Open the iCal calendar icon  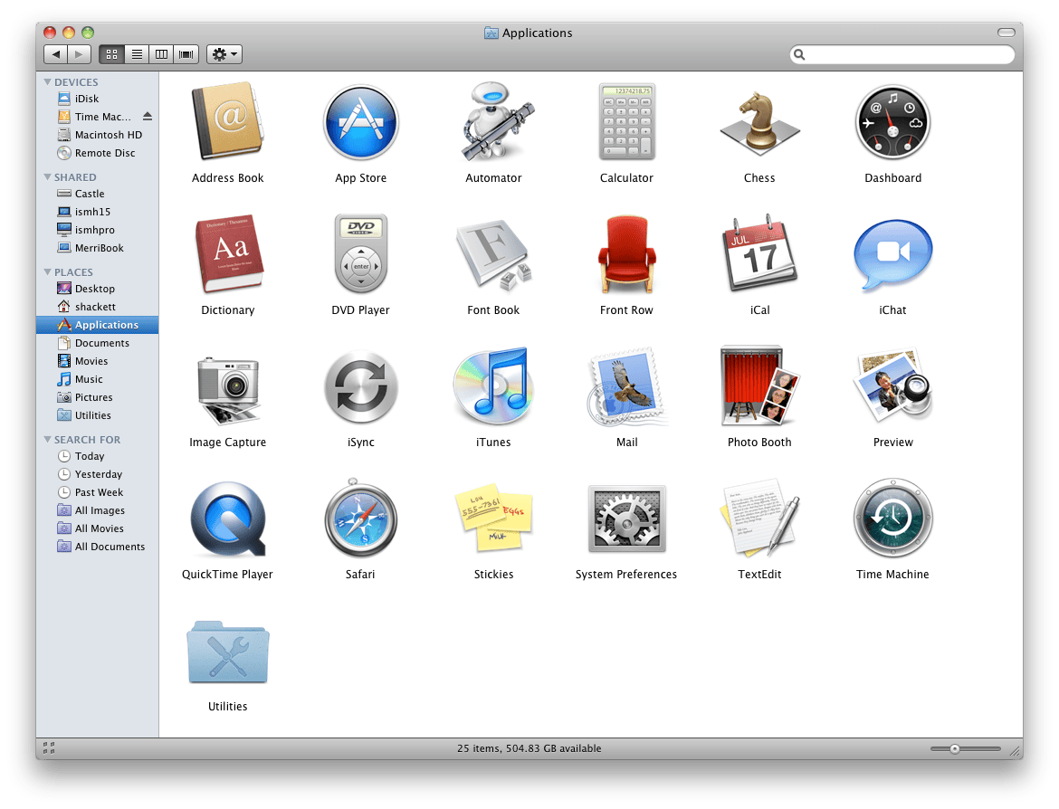759,253
